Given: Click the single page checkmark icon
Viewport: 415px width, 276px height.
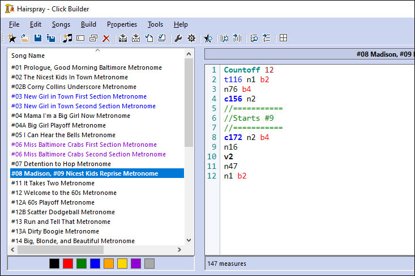Looking at the screenshot, I should [149, 38].
